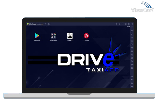Click the Install APK sidebar icon
Viewport: 157px width, 108px height.
click(x=132, y=48)
